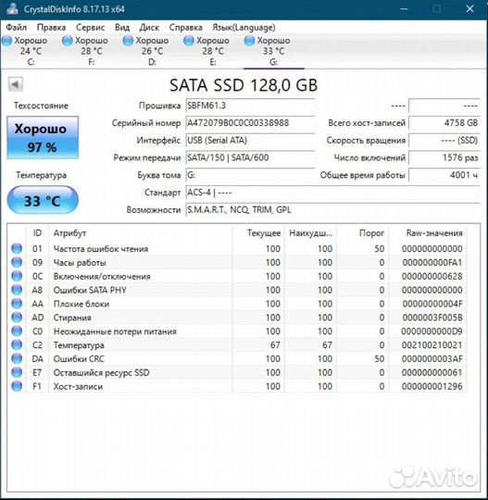
Task: Click status icon for Частота ошибок чтения row
Action: pos(17,248)
